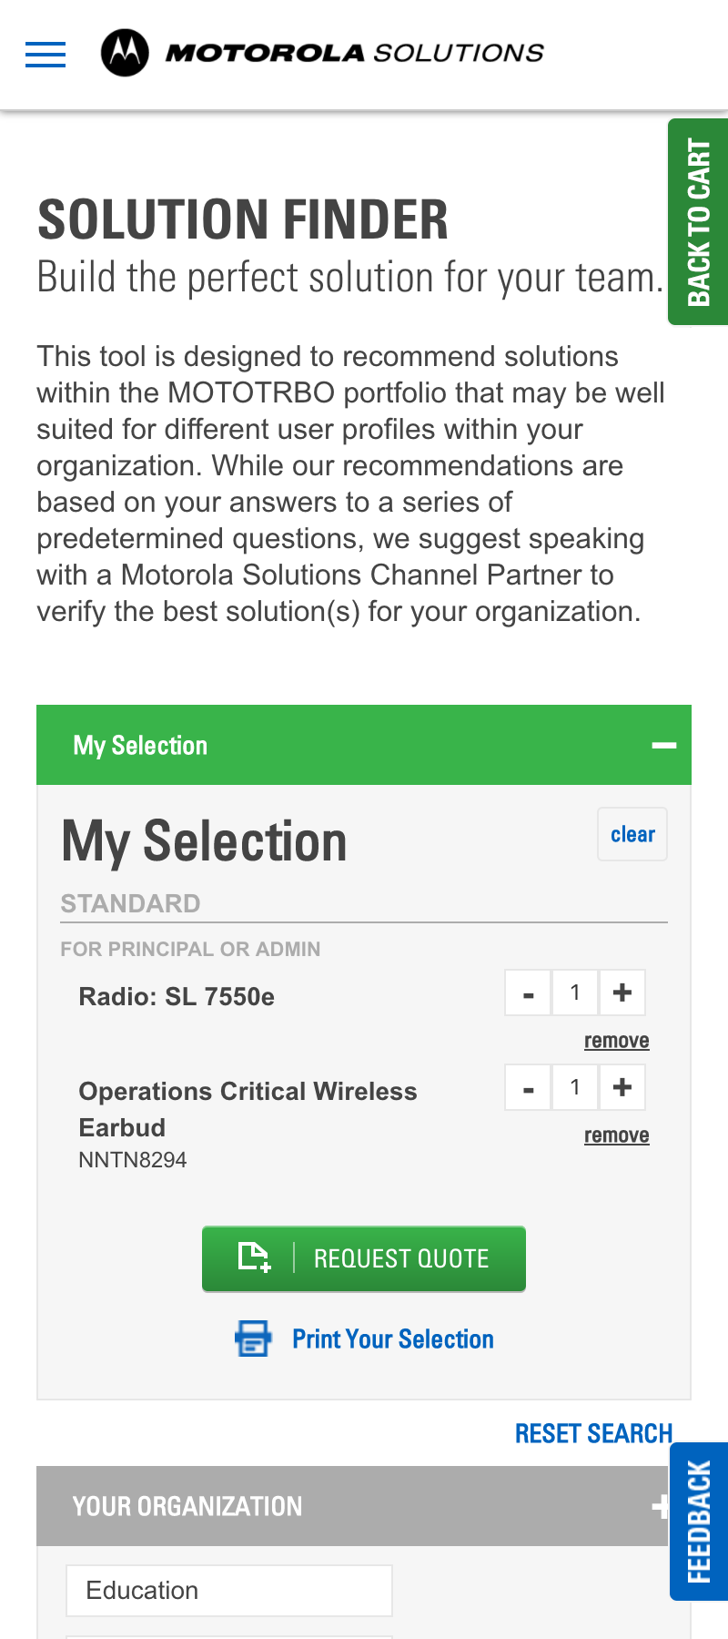The image size is (728, 1639).
Task: Expand the Your Organization section
Action: [661, 1507]
